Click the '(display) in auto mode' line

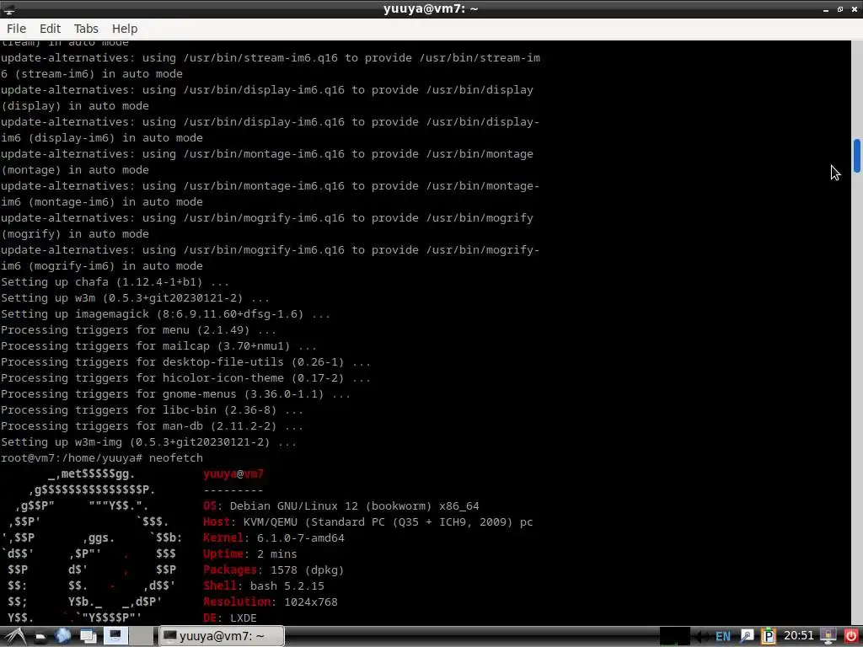75,105
